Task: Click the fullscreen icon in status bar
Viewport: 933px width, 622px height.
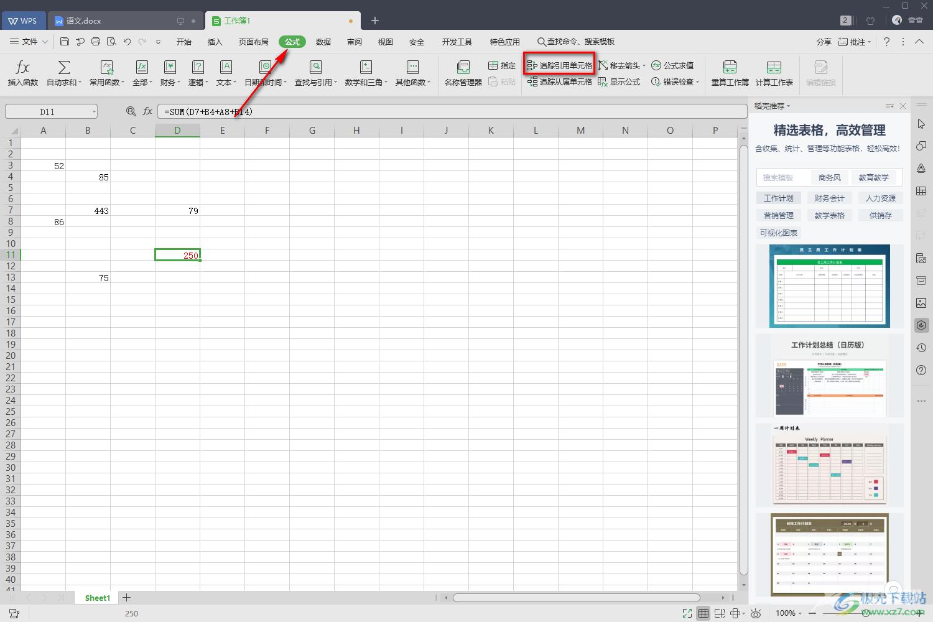Action: 687,613
